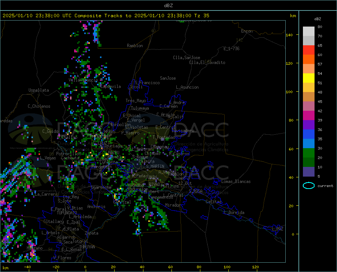Click the 'Mirador' map label
The height and width of the screenshot is (272, 337).
173,205
